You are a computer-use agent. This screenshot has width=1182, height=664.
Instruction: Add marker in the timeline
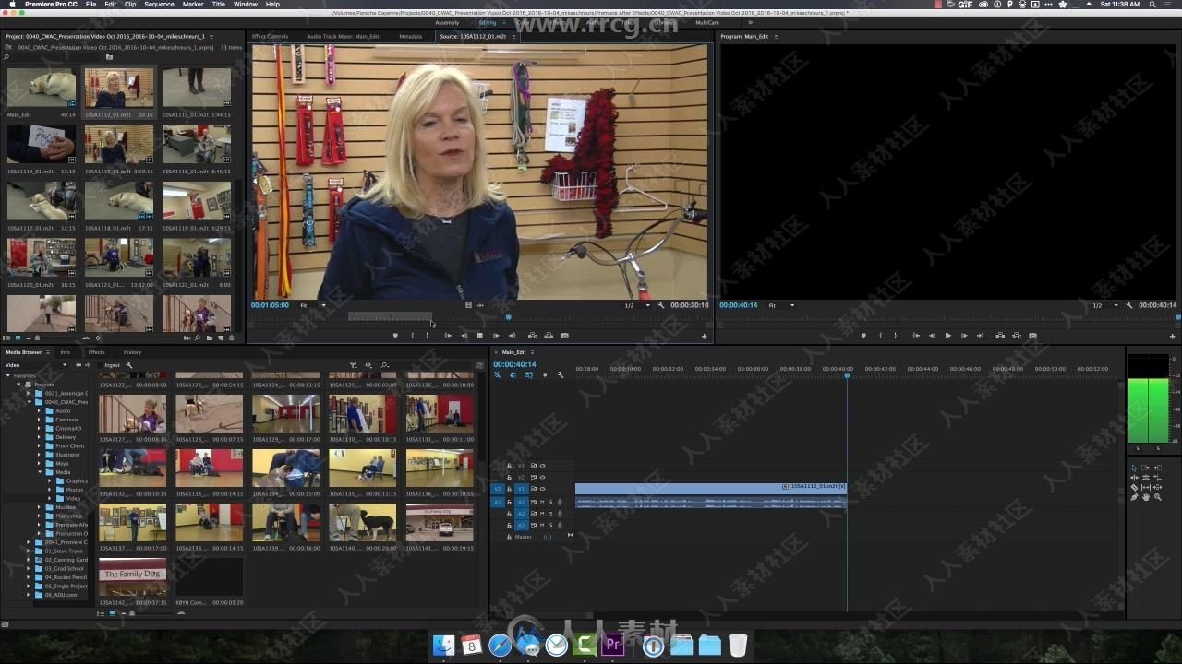coord(544,374)
